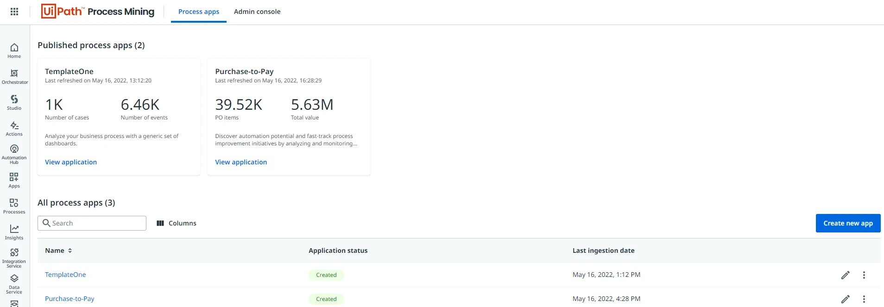
Task: Edit TemplateOne with the pencil icon
Action: coord(846,275)
